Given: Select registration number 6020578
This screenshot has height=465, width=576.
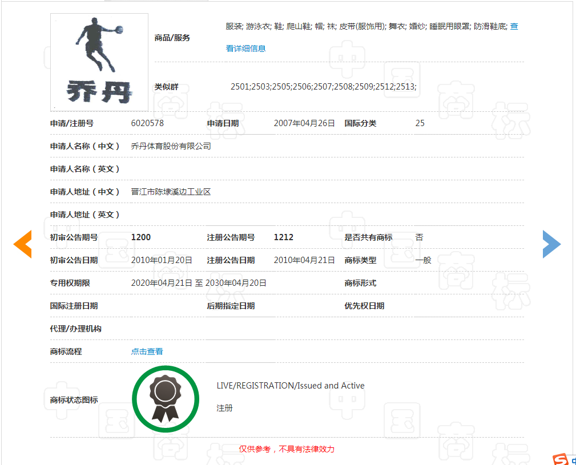Looking at the screenshot, I should 147,123.
